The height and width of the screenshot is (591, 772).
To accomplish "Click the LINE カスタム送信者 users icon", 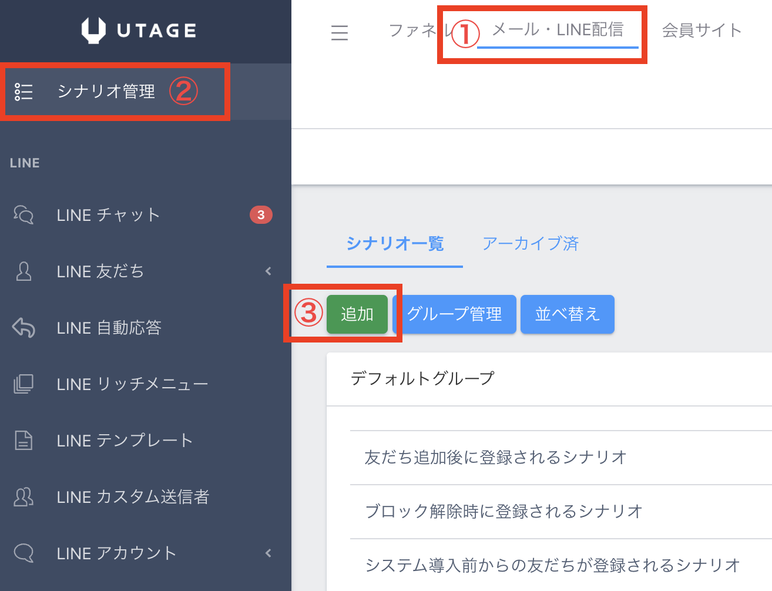I will 24,496.
